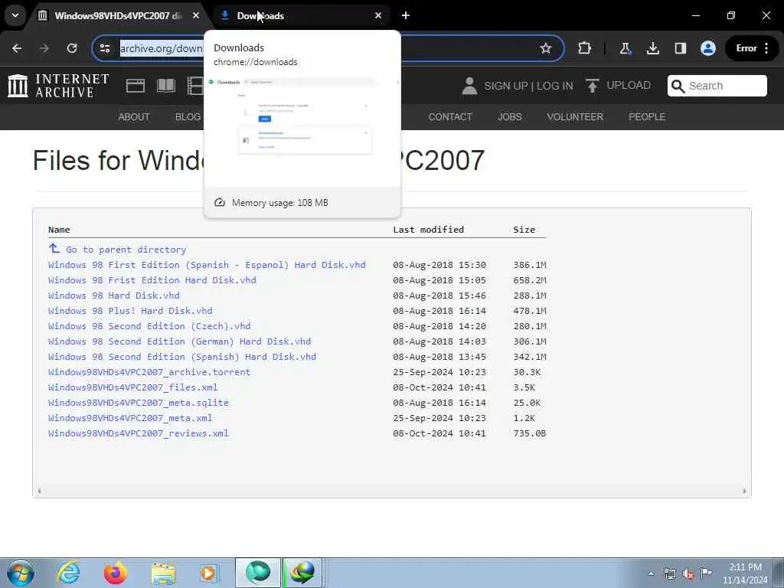Open the network tray icon
The image size is (784, 588).
[x=669, y=574]
